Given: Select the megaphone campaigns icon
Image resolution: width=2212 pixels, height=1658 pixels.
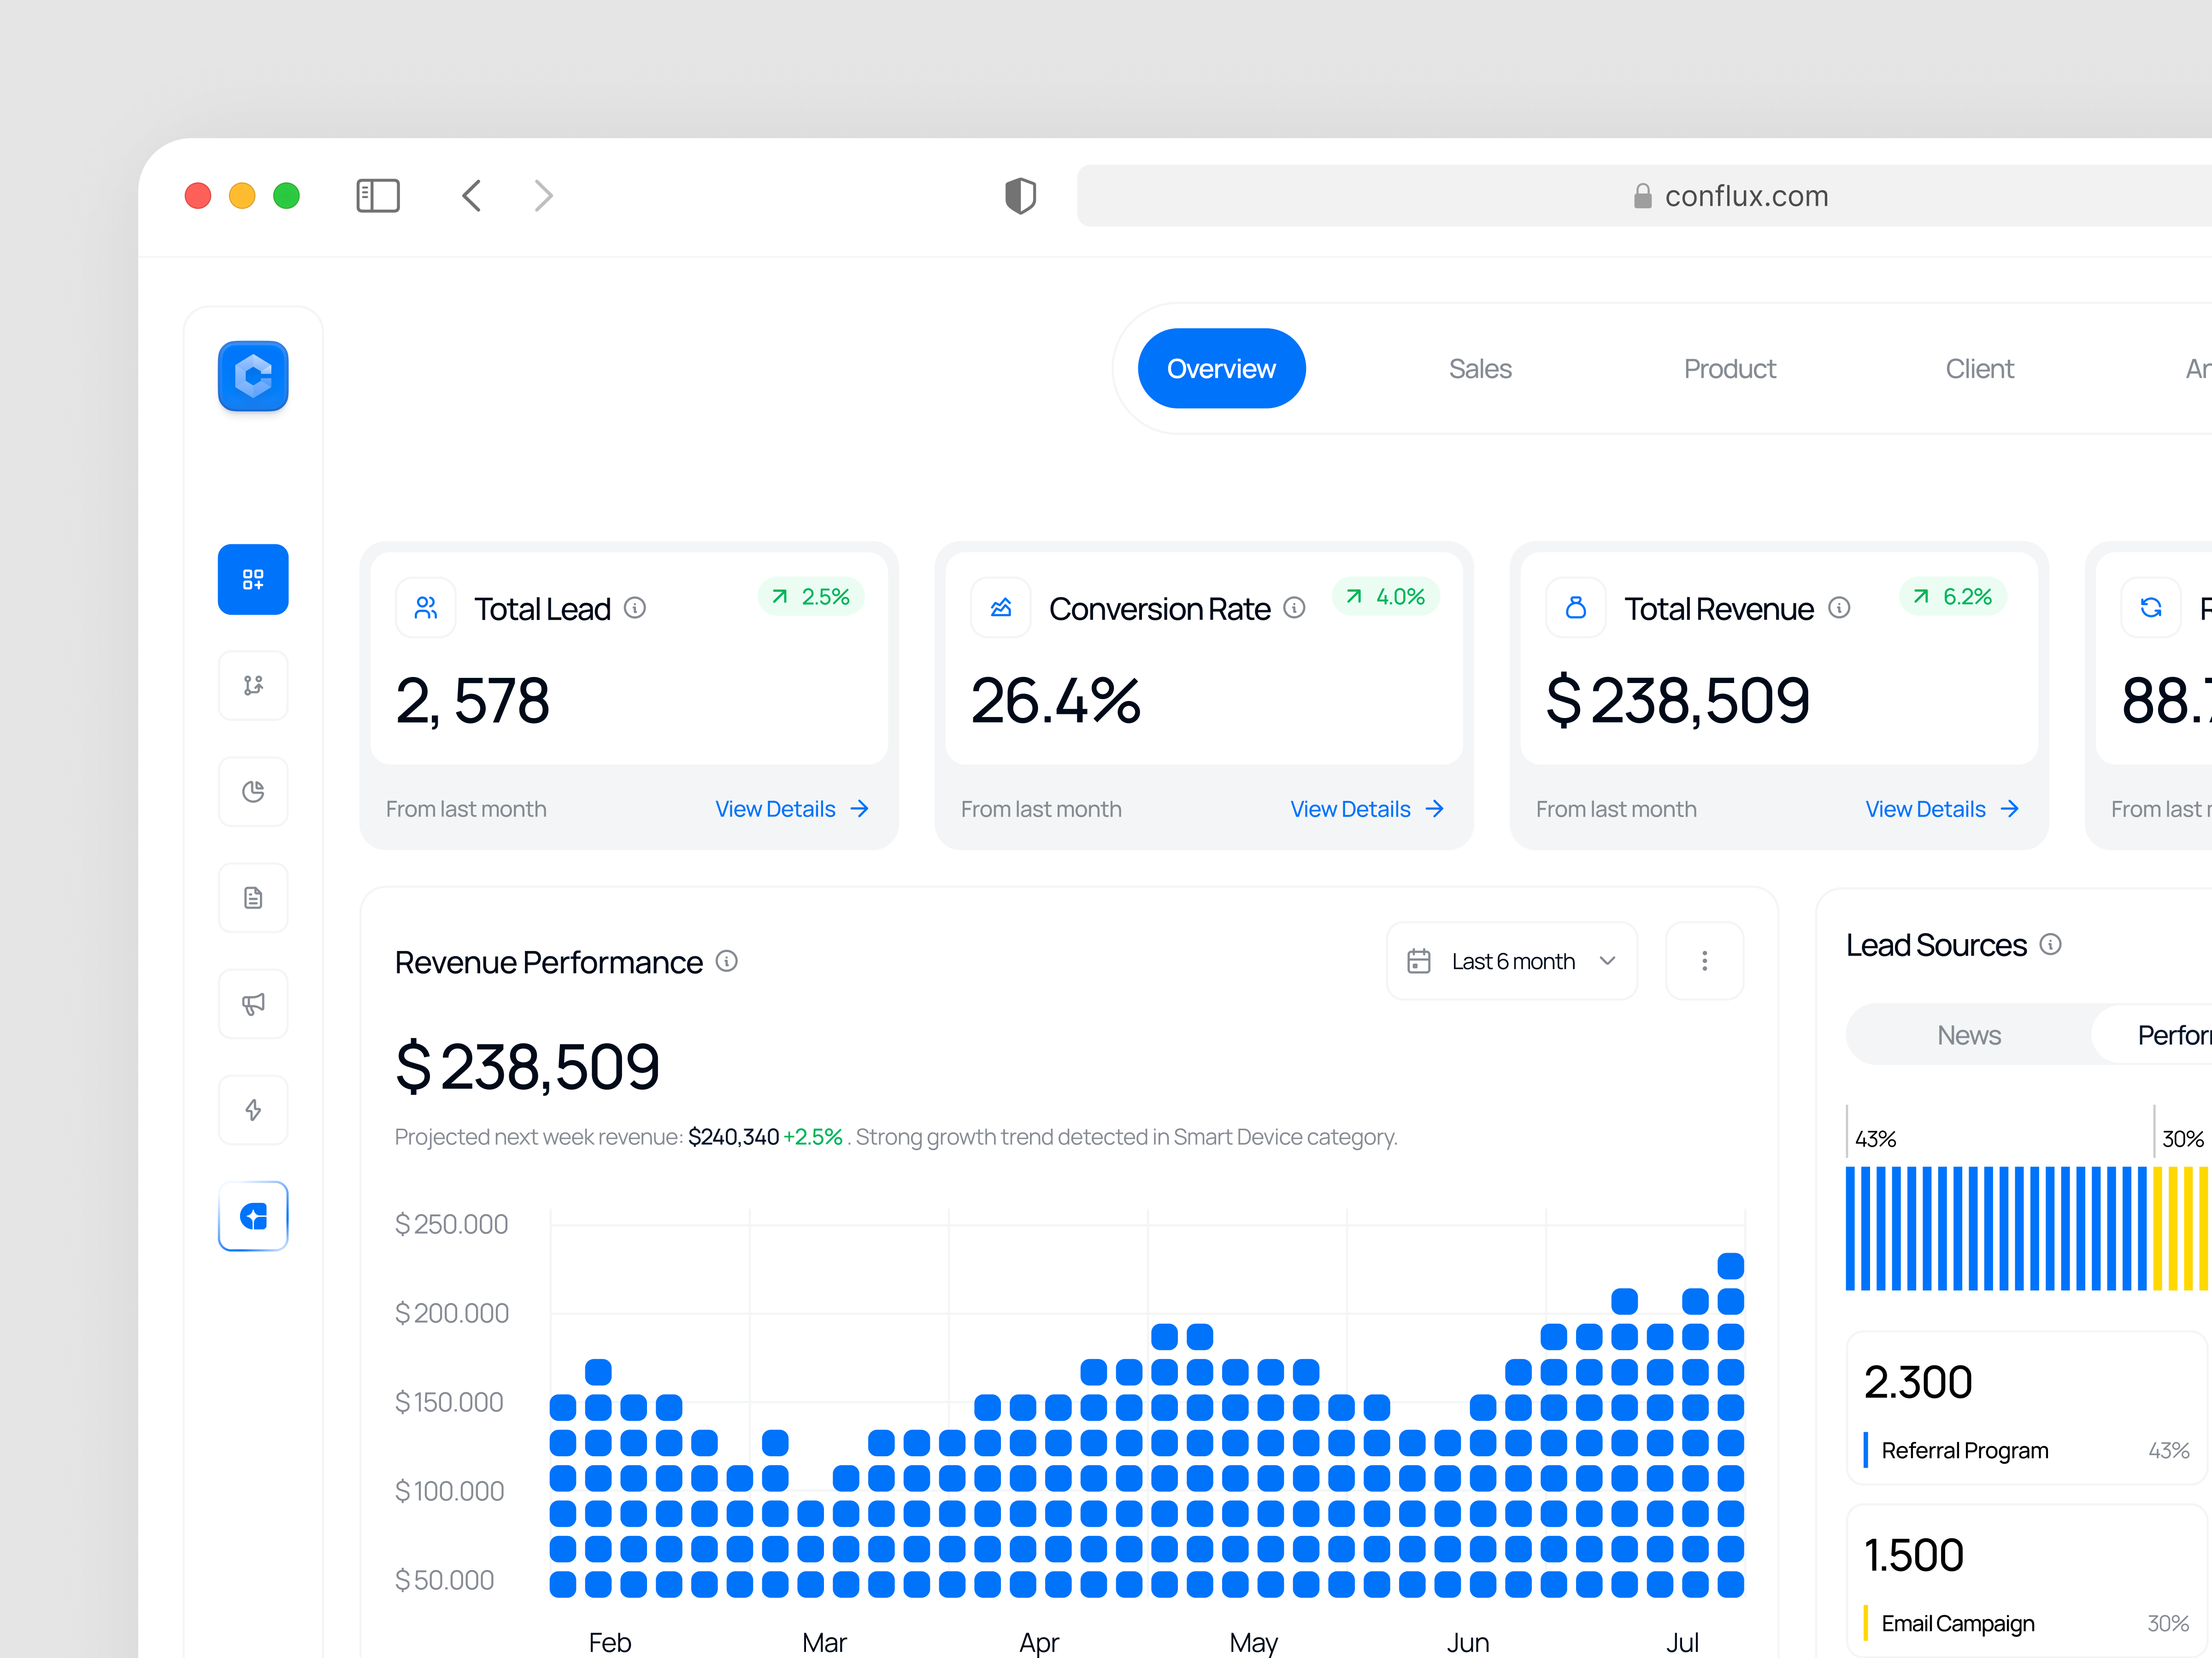Looking at the screenshot, I should 252,1004.
